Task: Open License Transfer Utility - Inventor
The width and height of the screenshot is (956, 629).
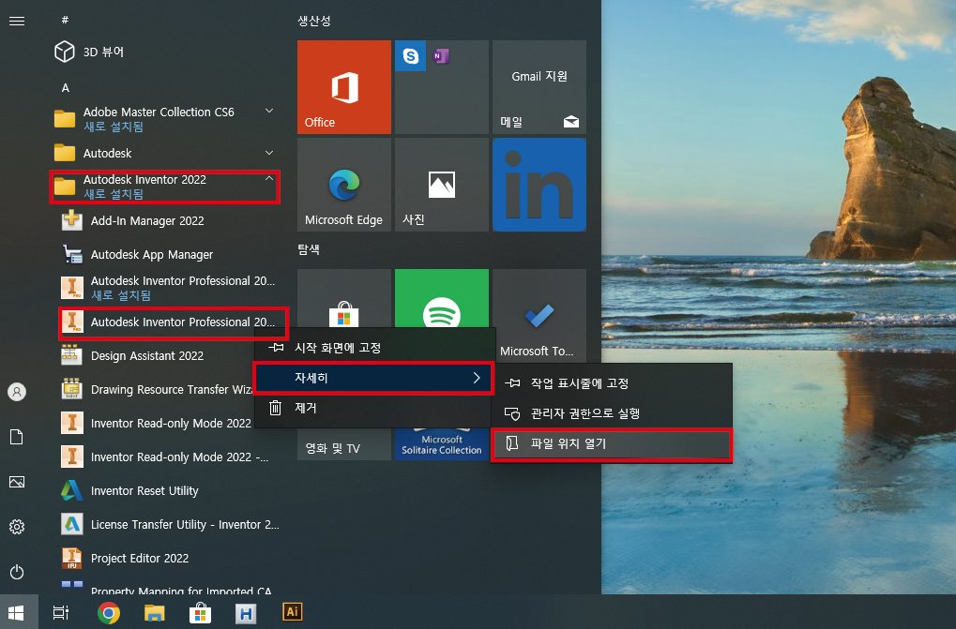Action: pos(171,524)
